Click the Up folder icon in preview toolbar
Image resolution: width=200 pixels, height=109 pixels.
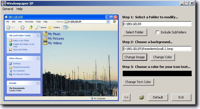click(31, 27)
